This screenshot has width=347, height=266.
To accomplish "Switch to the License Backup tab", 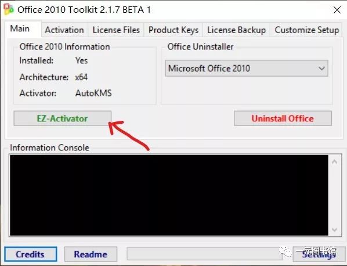I will (236, 30).
